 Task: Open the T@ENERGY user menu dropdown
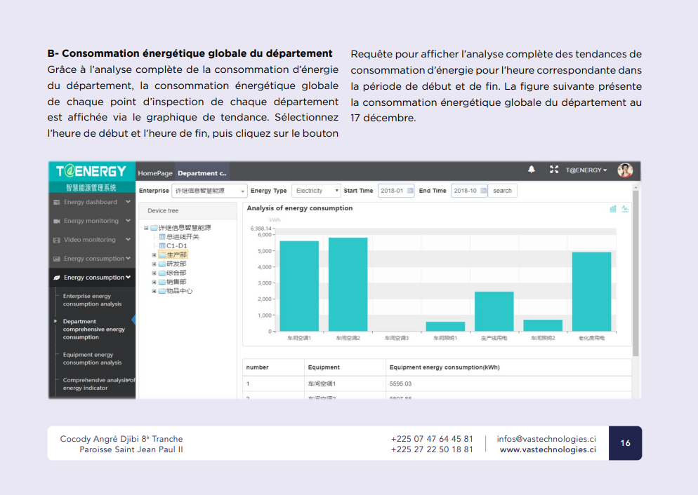pos(586,170)
